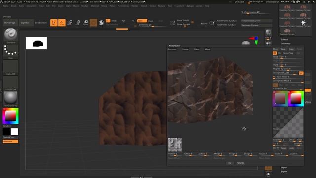This screenshot has height=178, width=316.
Task: Open the Alpha Off slot
Action: click(x=11, y=68)
